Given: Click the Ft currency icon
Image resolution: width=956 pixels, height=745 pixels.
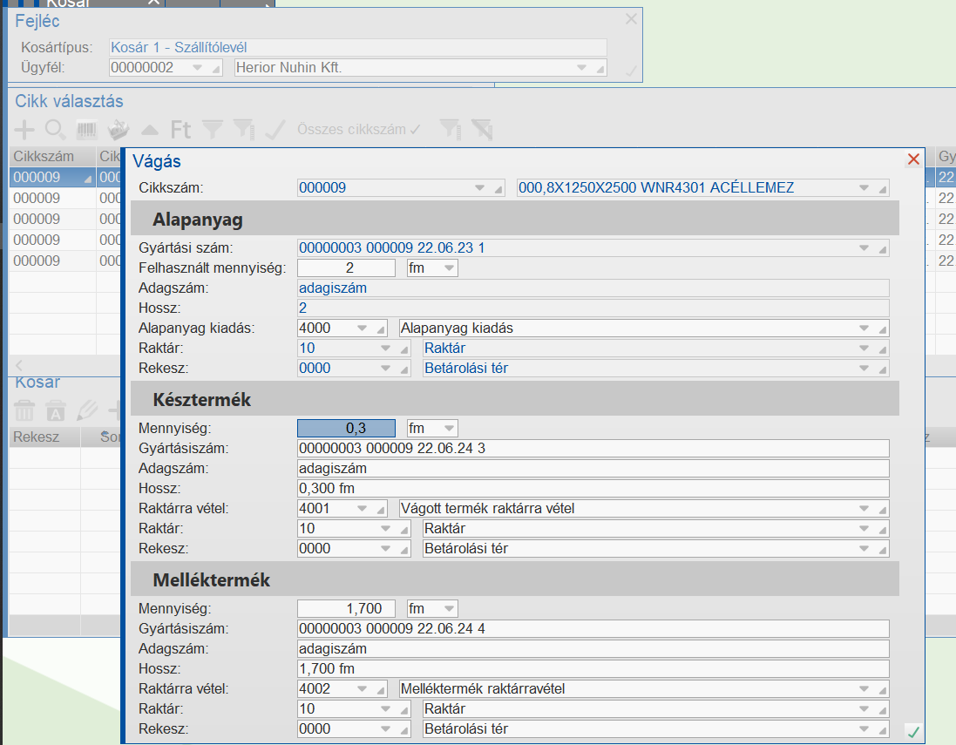Looking at the screenshot, I should coord(180,130).
